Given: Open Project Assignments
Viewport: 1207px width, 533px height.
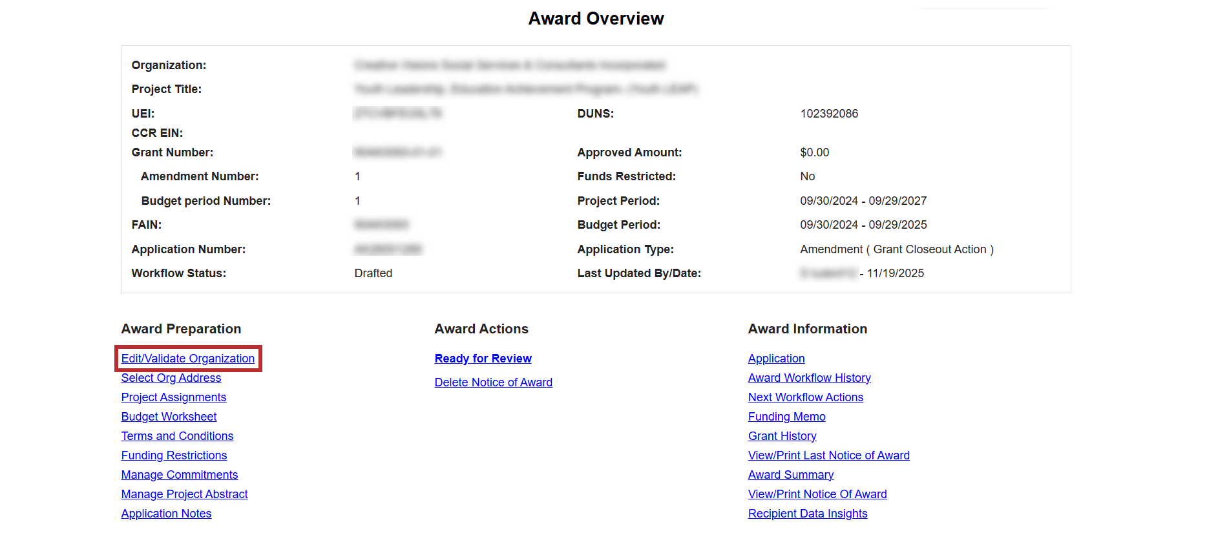Looking at the screenshot, I should [x=173, y=397].
